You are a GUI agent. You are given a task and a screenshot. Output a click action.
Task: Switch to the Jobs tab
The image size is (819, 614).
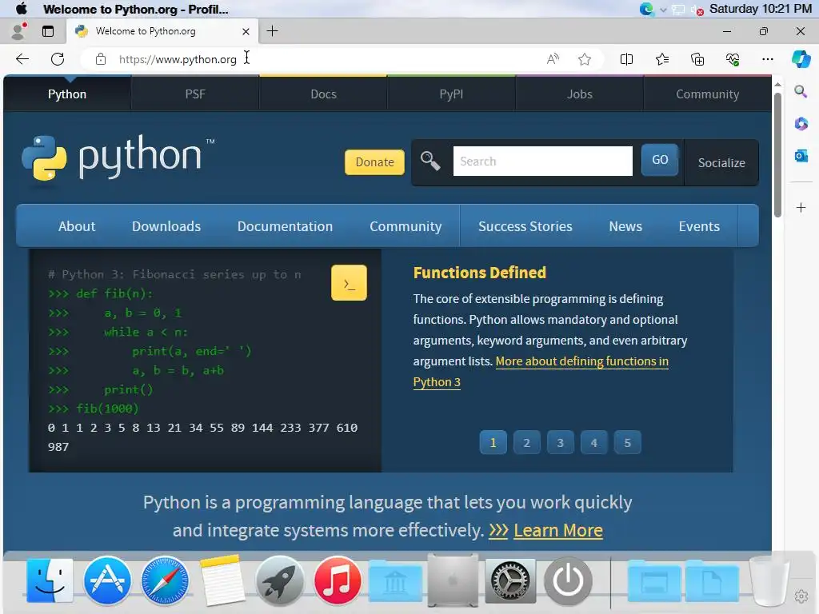(579, 94)
